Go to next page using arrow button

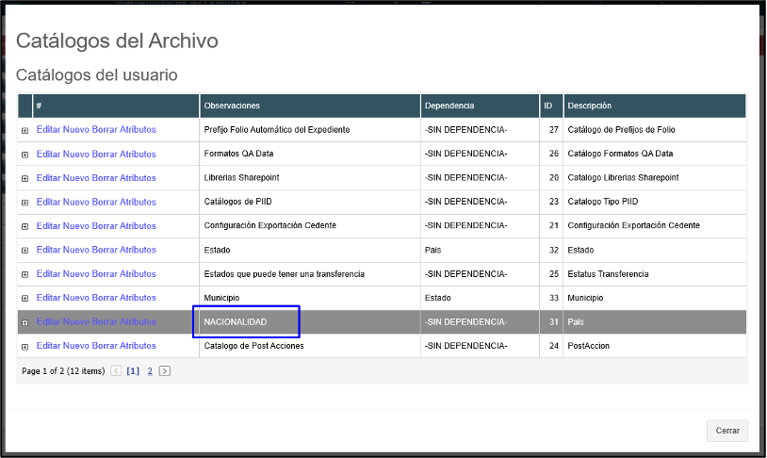click(x=165, y=371)
